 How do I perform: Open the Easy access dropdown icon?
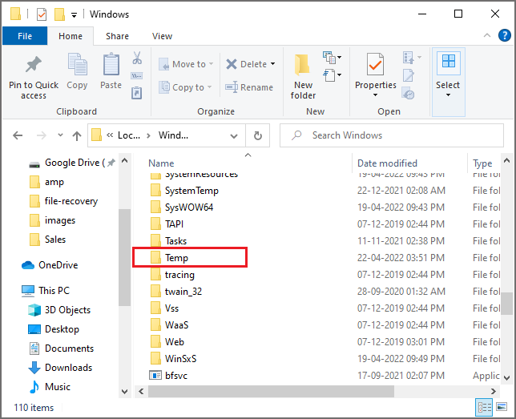tap(332, 75)
